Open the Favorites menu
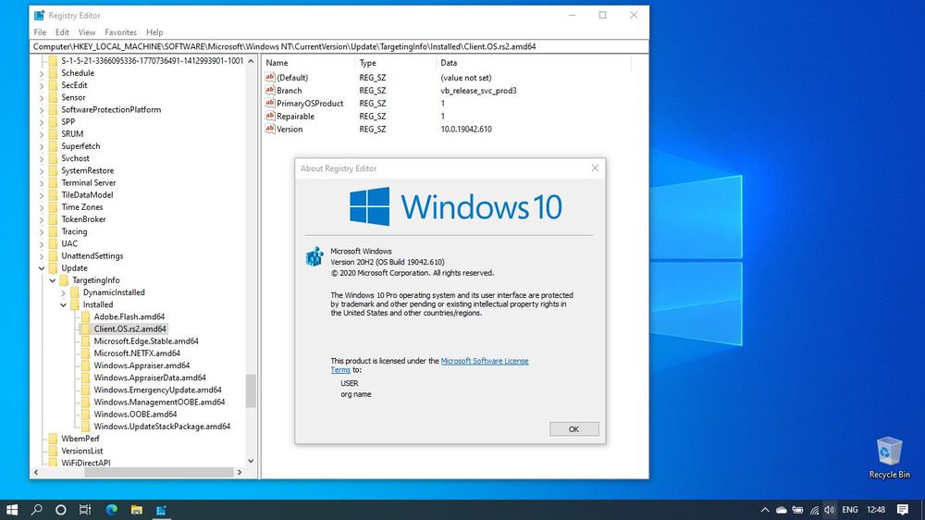Screen dimensions: 925x520 click(120, 32)
